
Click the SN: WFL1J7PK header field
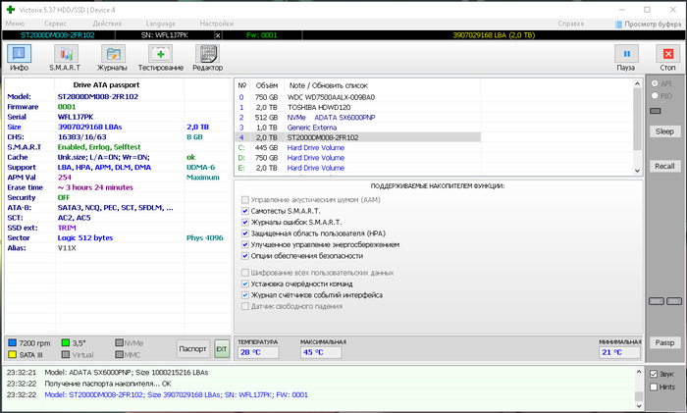(x=165, y=35)
